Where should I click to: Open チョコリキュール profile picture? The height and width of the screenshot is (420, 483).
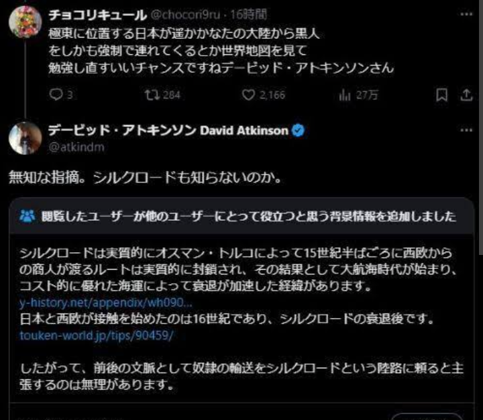25,21
